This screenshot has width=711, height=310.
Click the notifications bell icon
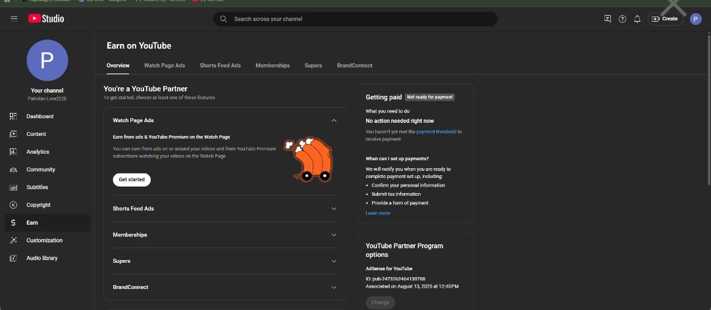637,19
